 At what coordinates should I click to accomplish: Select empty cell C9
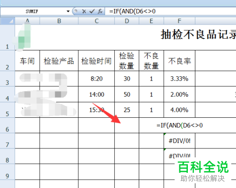[x=96, y=172]
